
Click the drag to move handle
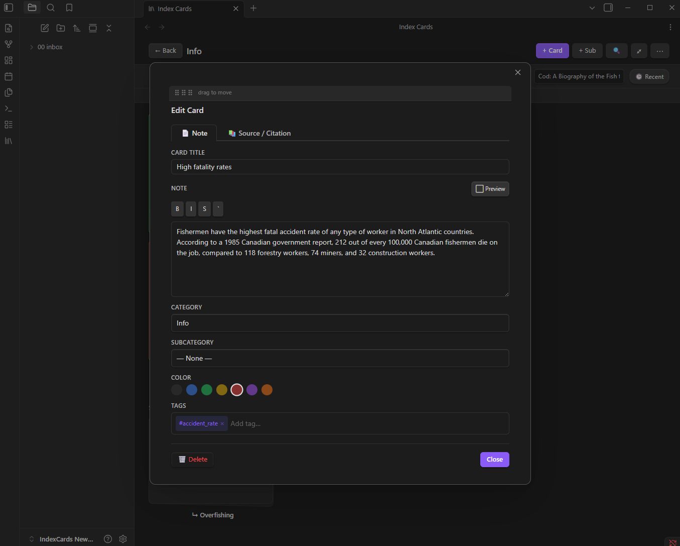(x=340, y=92)
